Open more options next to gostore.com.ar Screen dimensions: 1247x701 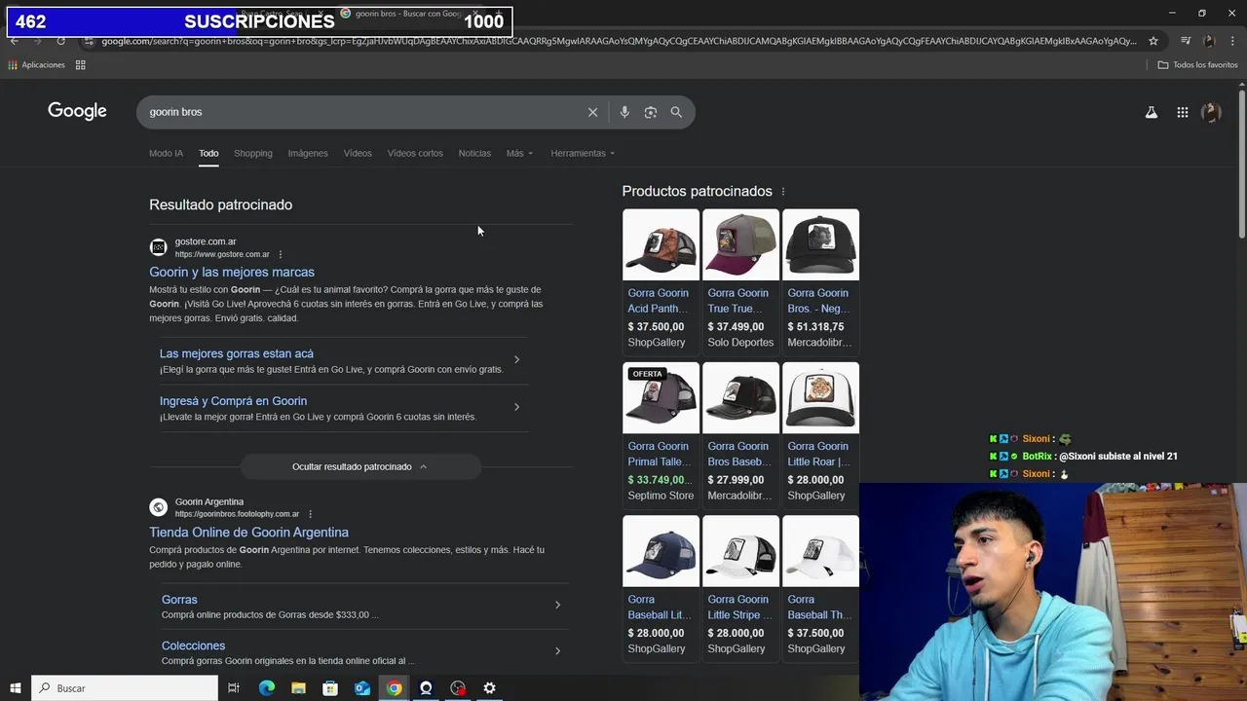pyautogui.click(x=281, y=255)
